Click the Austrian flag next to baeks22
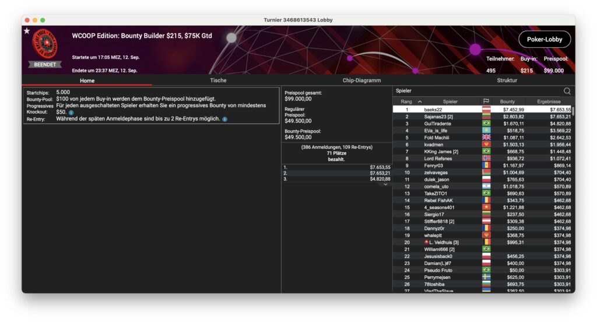Image resolution: width=597 pixels, height=322 pixels. tap(486, 110)
